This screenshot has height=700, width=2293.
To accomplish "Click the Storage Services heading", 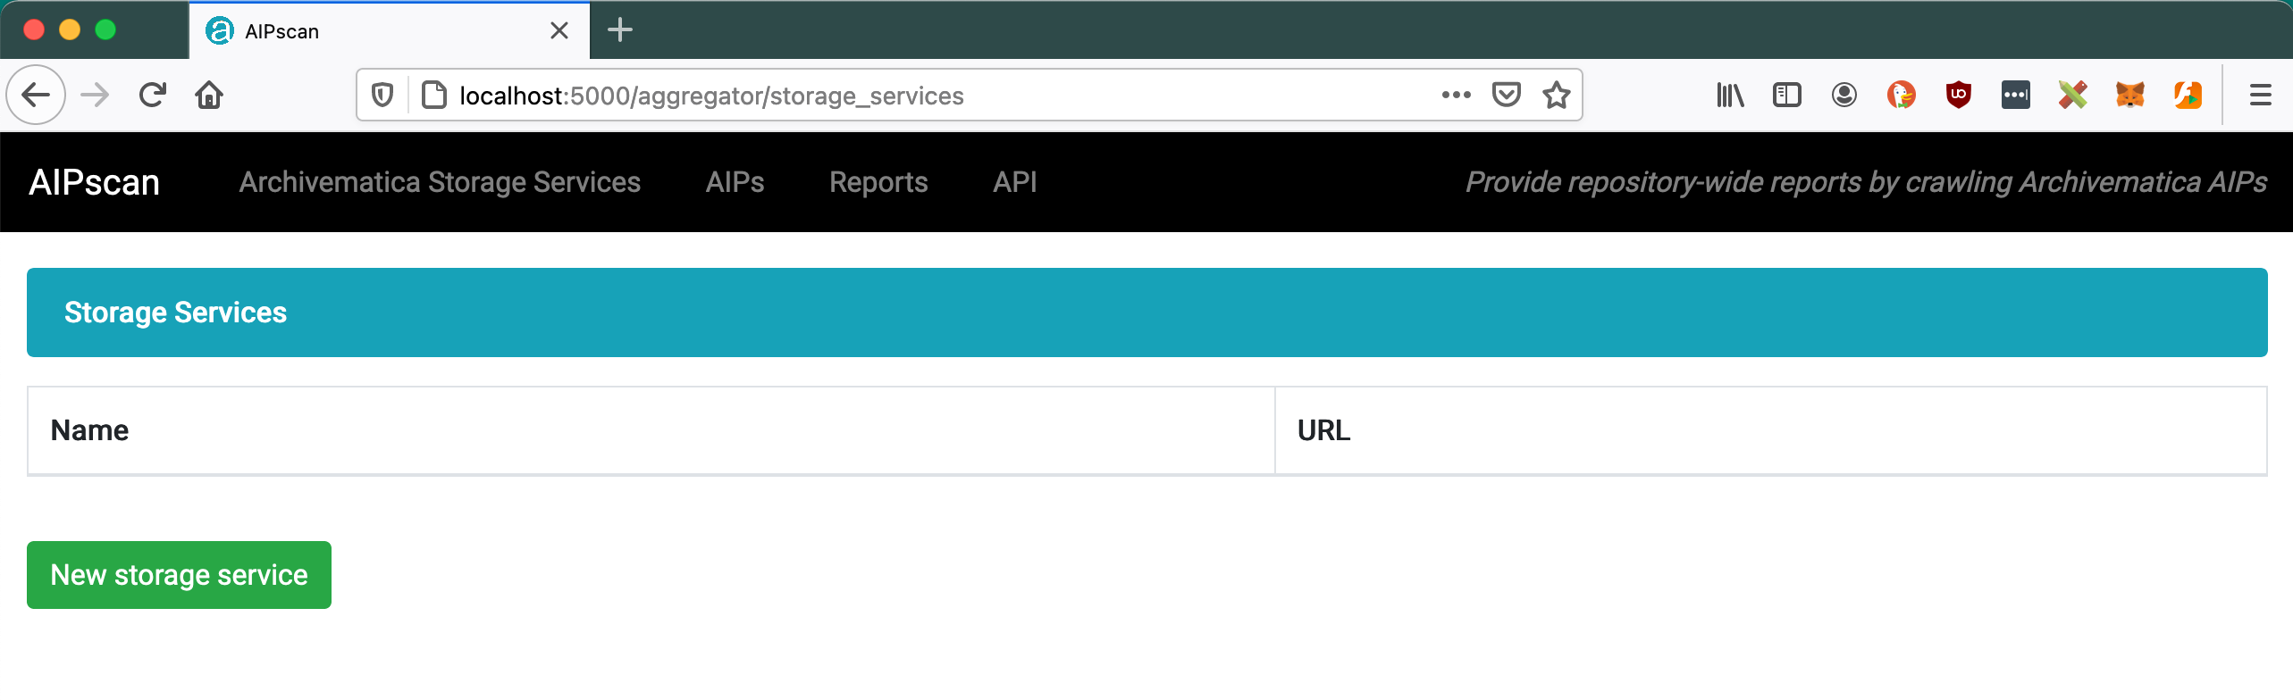I will 175,312.
